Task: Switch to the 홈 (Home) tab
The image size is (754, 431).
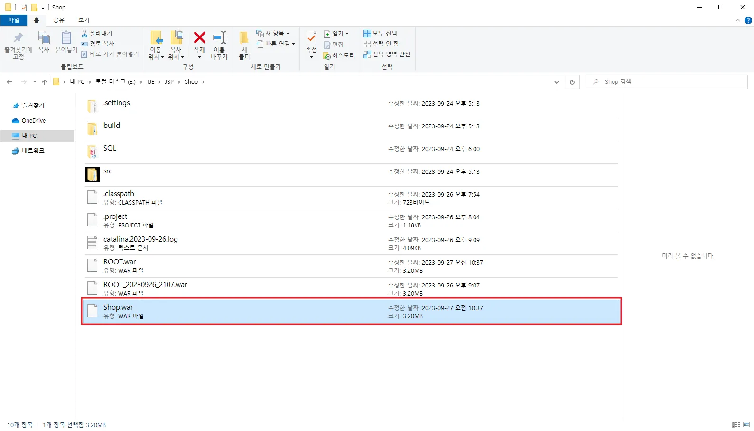Action: pyautogui.click(x=37, y=20)
